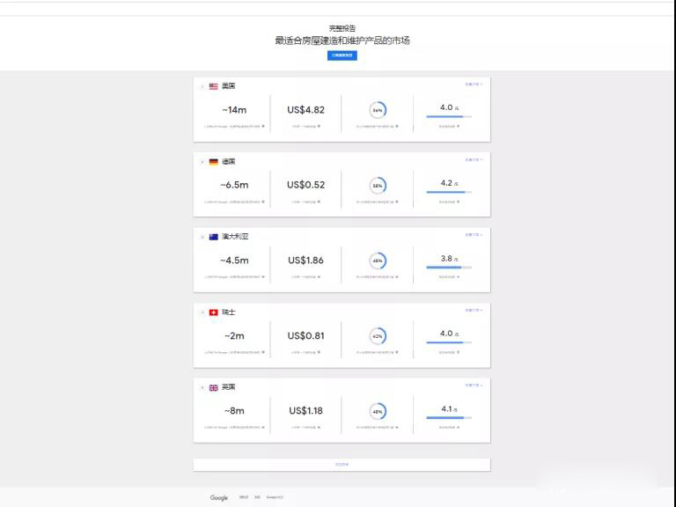Click the 4.2 rating bar in 德国 card
676x507 pixels.
pyautogui.click(x=449, y=191)
